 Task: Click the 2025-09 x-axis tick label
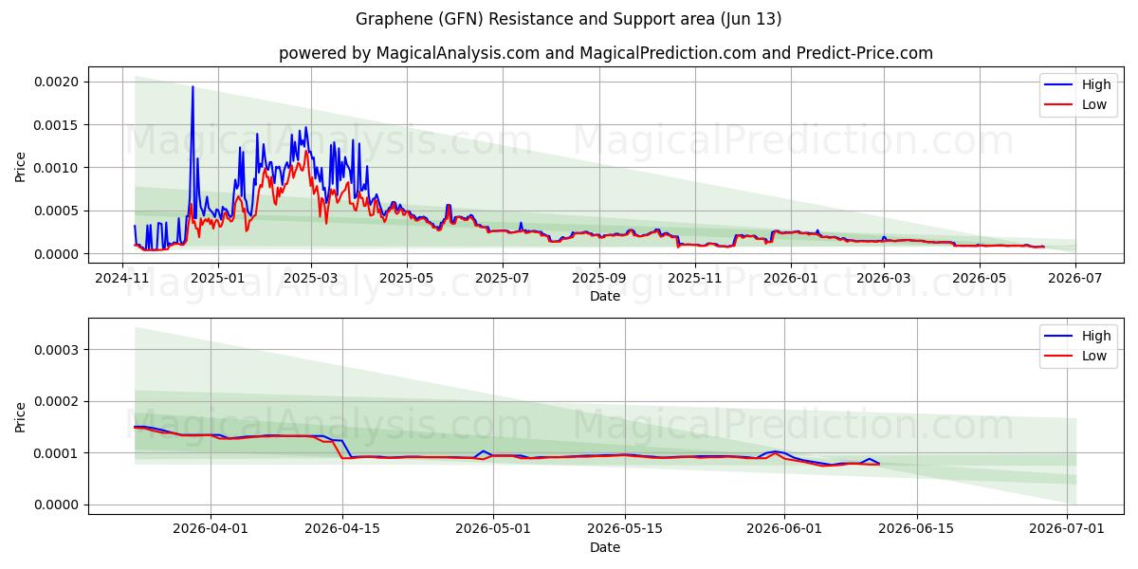(x=599, y=278)
